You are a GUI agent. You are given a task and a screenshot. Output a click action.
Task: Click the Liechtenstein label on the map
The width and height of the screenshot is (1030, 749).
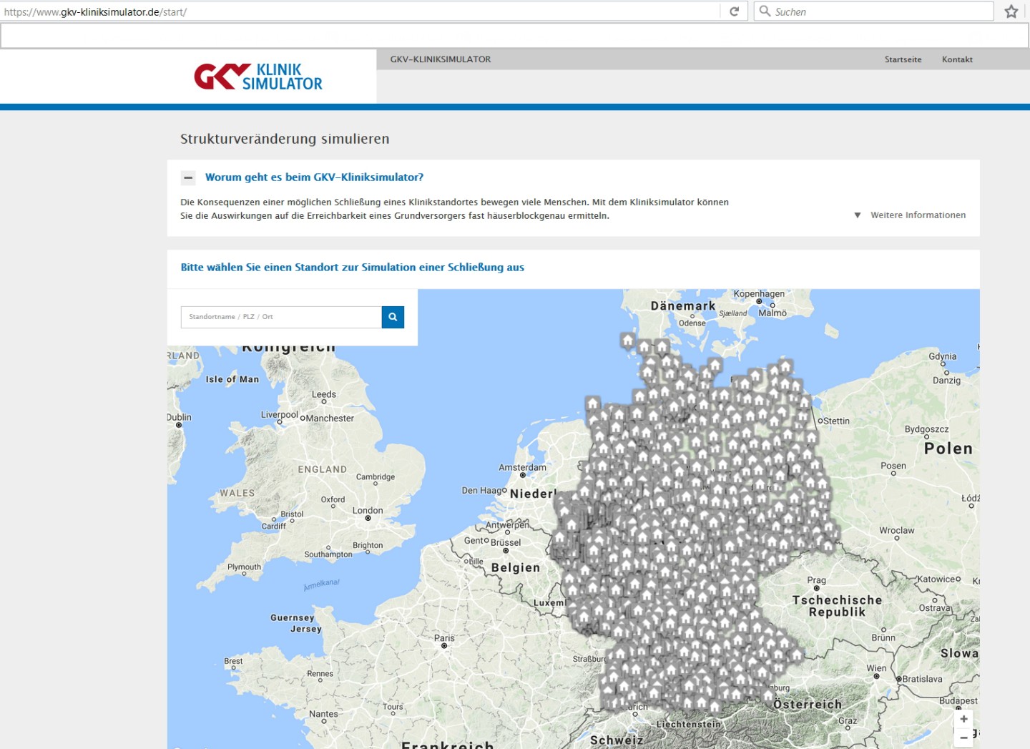689,725
